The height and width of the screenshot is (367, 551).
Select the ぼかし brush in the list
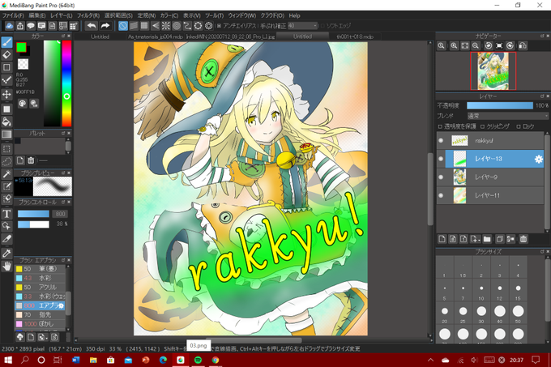40,324
